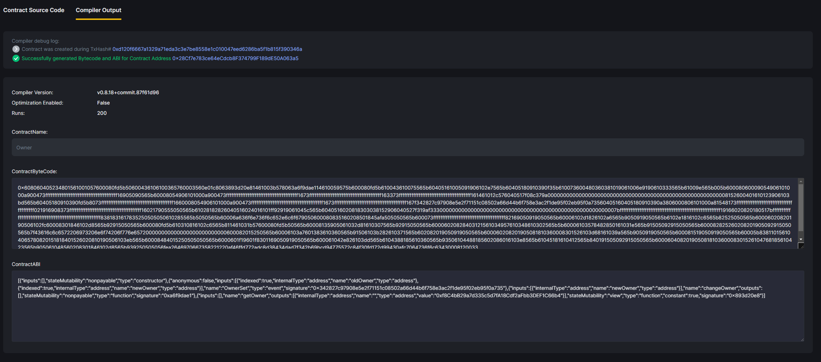Screen dimensions: 821x362
Task: Click inside the ContractByteCode text area
Action: pos(404,214)
